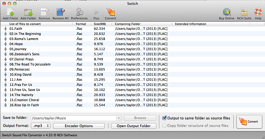Click the Save to folder path field

(73, 118)
